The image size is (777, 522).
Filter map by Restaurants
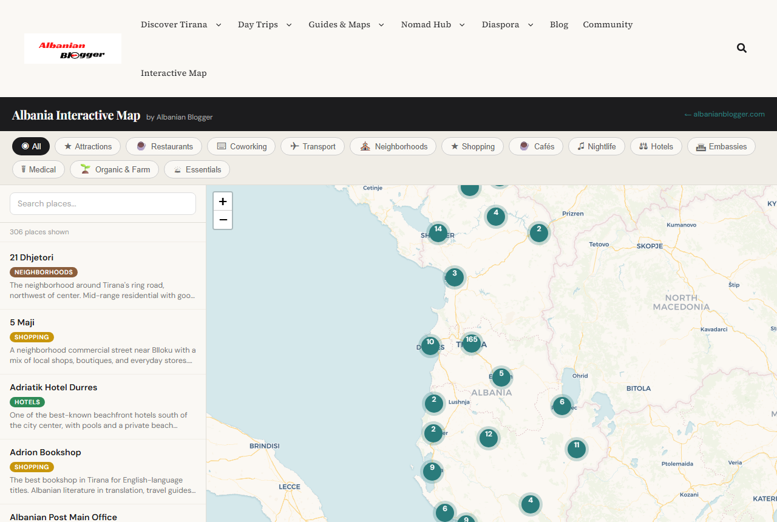click(164, 146)
